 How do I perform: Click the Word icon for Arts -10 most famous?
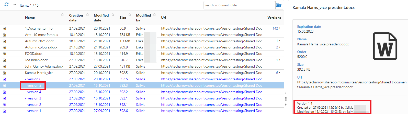click(x=4, y=35)
